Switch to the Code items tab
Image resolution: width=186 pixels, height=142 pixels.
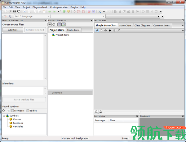coord(73,30)
